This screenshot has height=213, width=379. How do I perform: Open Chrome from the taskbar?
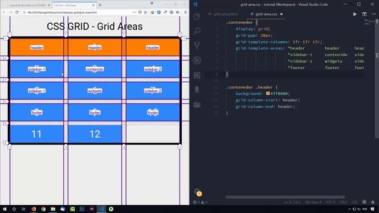tap(43, 209)
